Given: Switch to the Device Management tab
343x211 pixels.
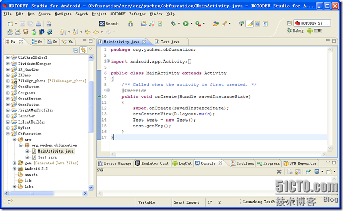Looking at the screenshot, I should point(114,163).
